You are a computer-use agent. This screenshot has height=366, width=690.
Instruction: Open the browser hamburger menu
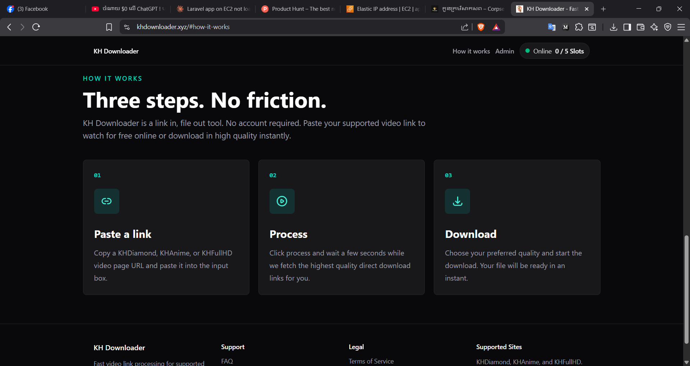681,27
